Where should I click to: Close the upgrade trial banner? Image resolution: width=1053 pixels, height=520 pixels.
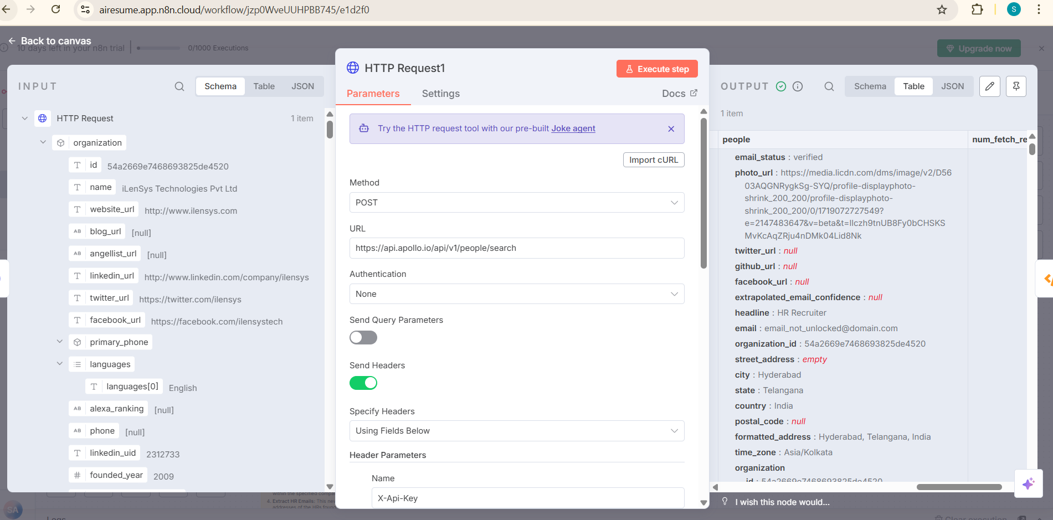point(1041,48)
